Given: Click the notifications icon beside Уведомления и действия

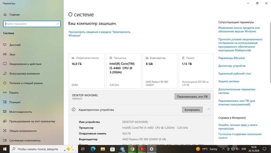Looking at the screenshot, I should coord(5,64).
